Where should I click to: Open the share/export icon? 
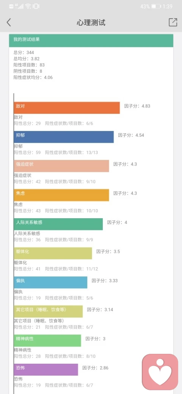coord(173,22)
